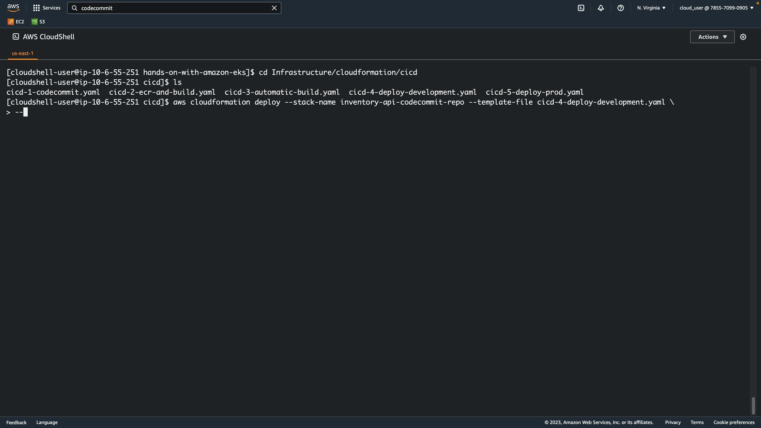Open the S3 favorite shortcut
The image size is (761, 428).
tap(38, 22)
